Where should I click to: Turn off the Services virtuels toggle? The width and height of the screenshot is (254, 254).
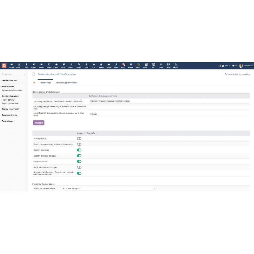coord(79,161)
